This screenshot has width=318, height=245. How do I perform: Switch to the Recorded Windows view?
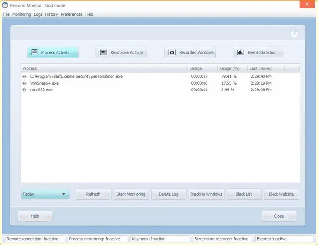pos(190,52)
